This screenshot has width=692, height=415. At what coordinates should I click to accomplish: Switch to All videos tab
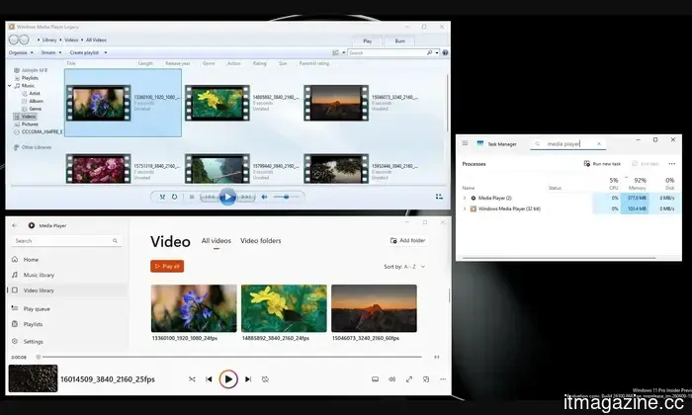[x=216, y=241]
